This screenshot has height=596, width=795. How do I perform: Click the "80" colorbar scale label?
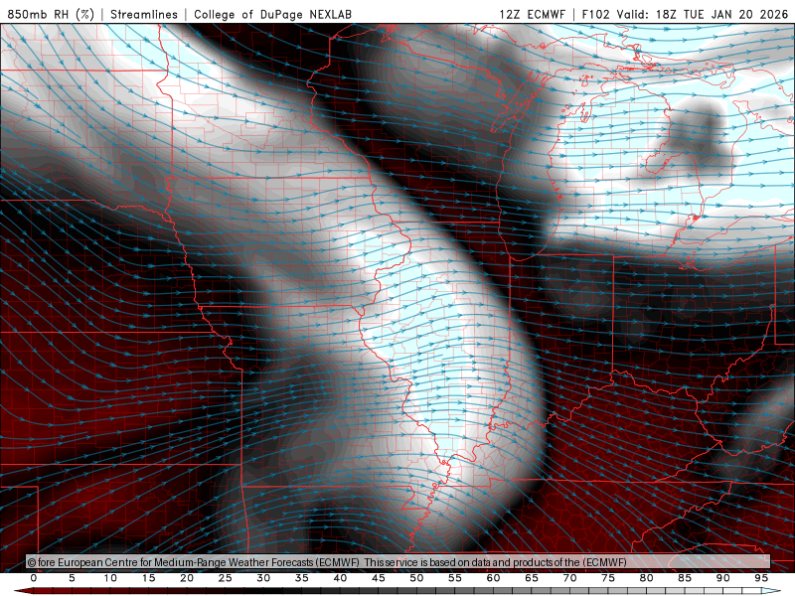(x=647, y=578)
